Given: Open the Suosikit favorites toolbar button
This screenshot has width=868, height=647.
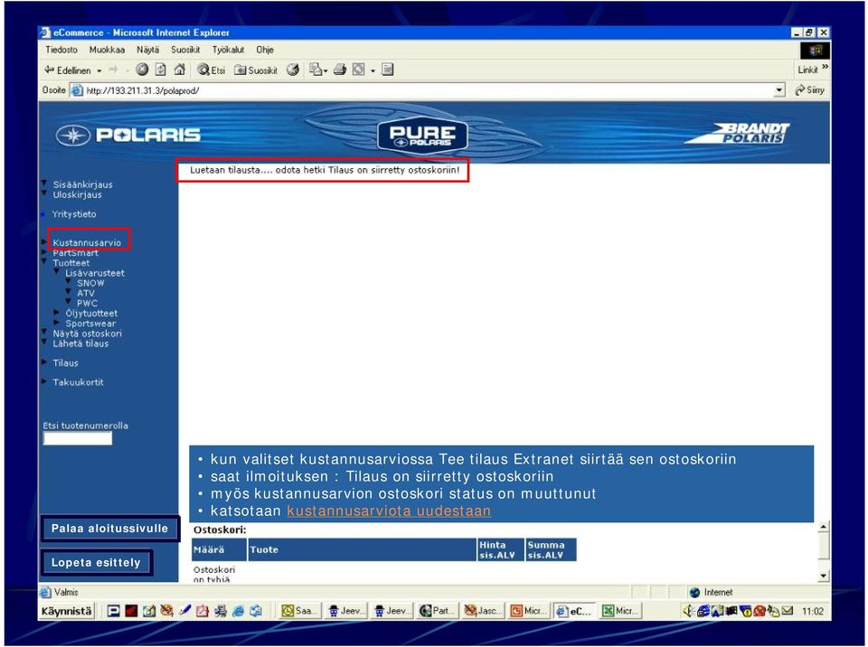Looking at the screenshot, I should (256, 70).
